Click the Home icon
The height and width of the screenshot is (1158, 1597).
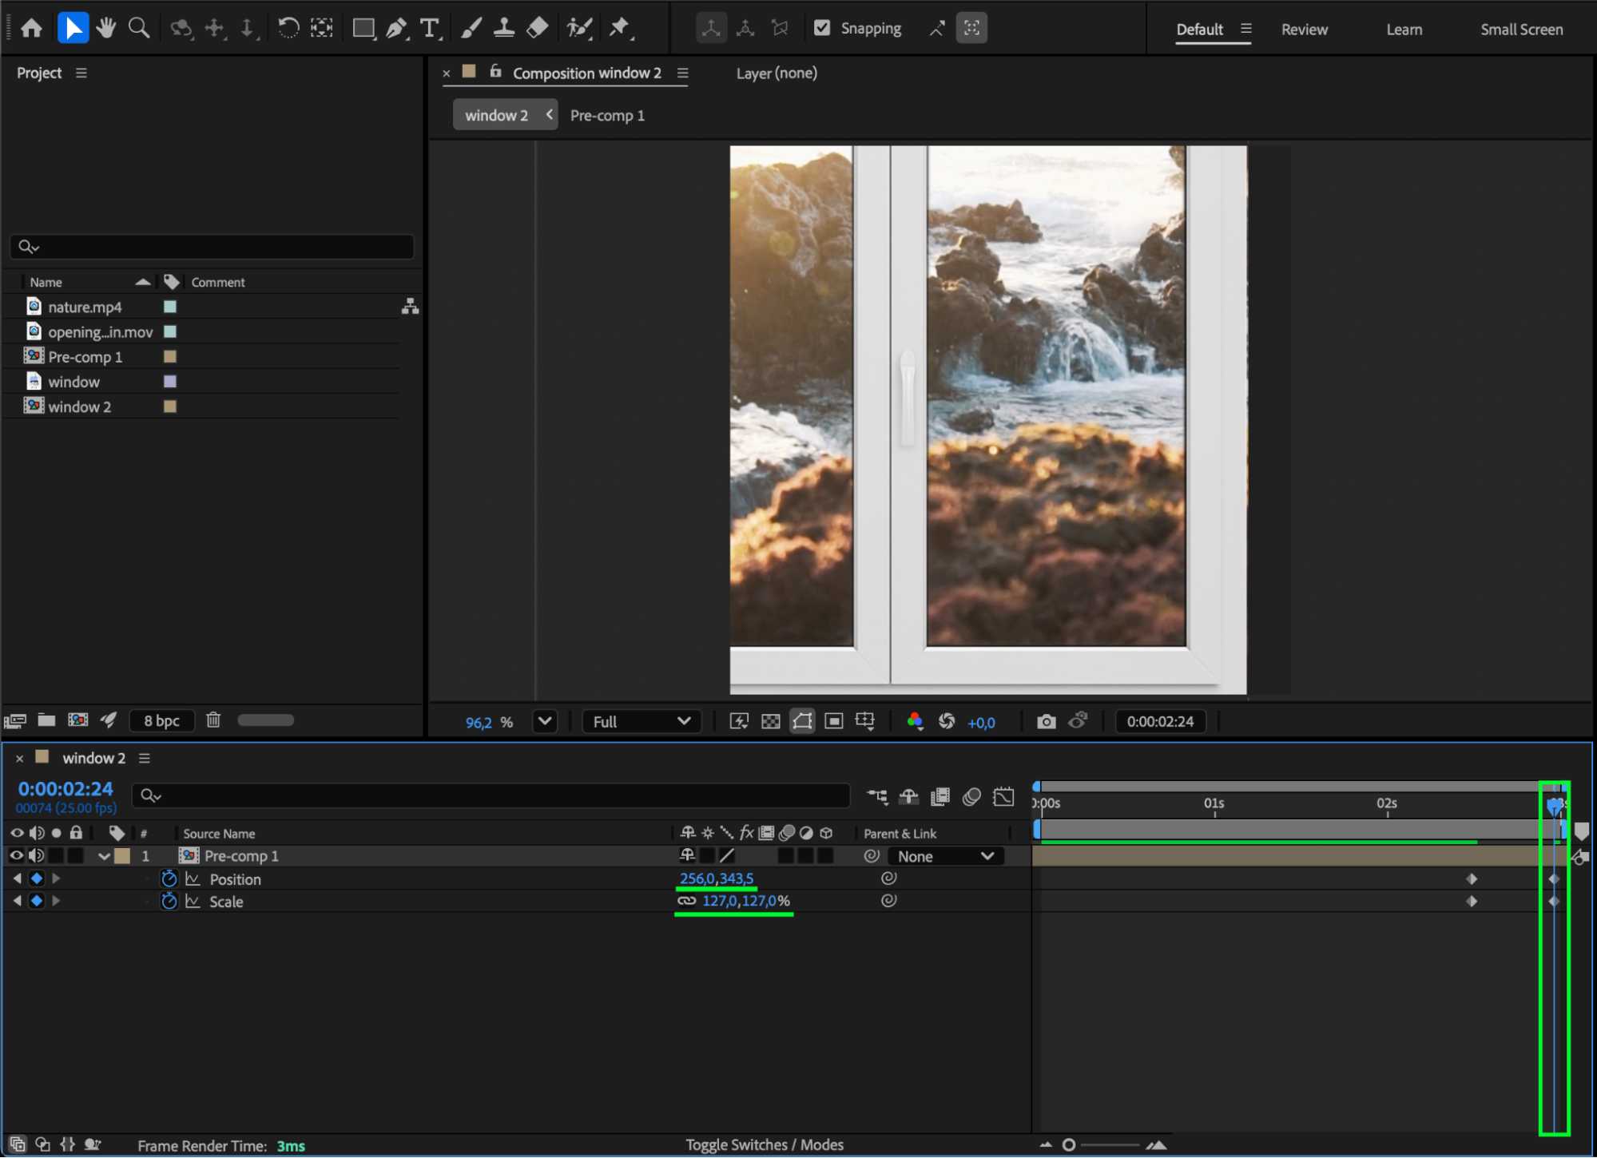pyautogui.click(x=32, y=29)
